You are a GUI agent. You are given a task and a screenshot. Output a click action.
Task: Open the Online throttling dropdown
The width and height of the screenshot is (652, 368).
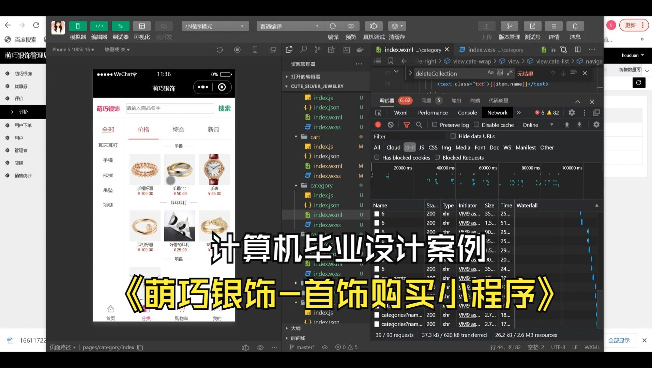[x=537, y=125]
